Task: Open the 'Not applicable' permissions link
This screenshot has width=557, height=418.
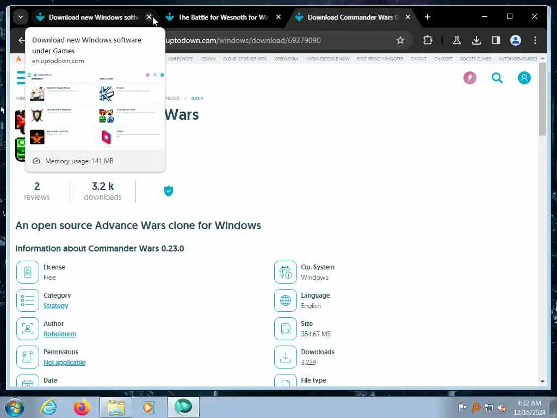Action: point(64,362)
